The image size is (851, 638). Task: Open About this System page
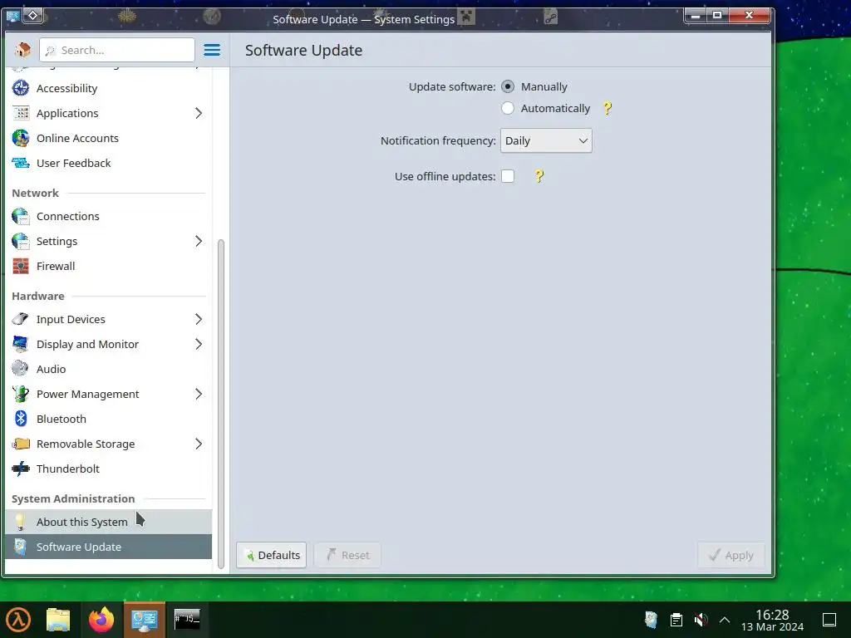click(108, 522)
